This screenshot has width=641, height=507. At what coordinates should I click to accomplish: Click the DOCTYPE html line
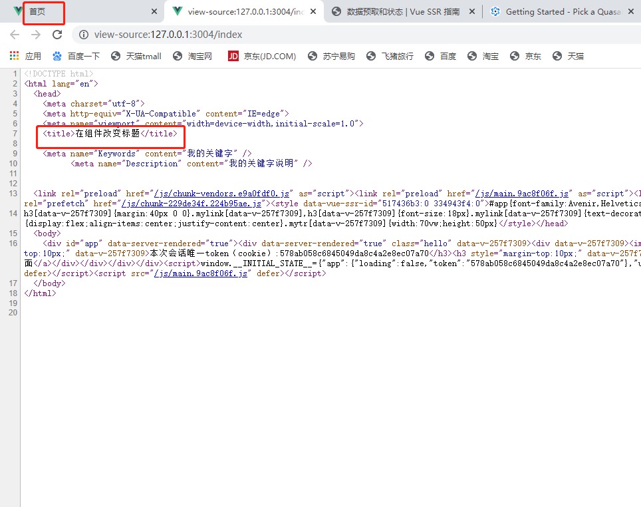pos(59,74)
